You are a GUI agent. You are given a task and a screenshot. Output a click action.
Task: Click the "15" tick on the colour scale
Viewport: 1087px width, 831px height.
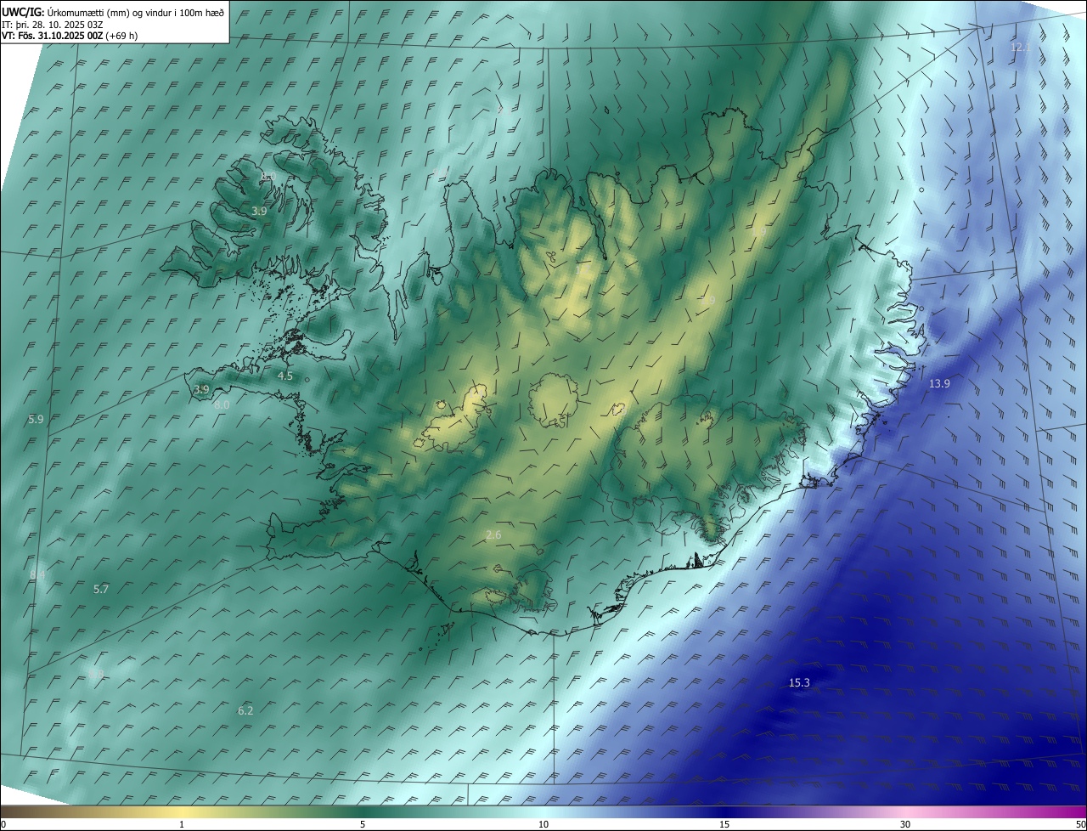(724, 824)
